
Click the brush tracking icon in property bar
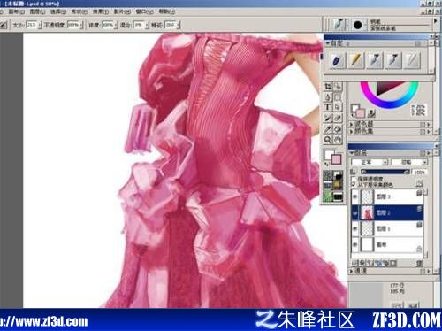tap(4, 25)
